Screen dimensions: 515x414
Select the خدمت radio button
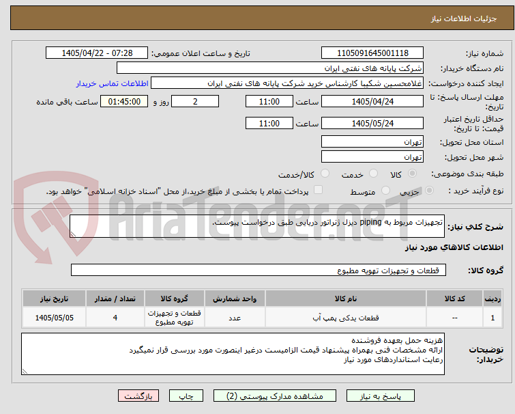[373, 174]
